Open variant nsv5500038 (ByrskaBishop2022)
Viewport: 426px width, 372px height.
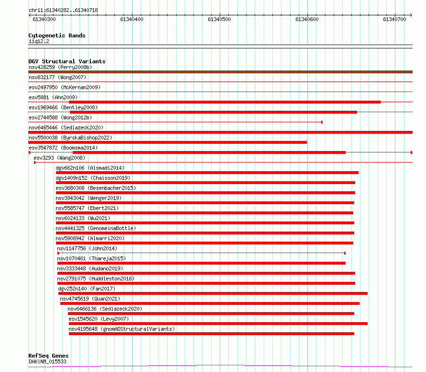click(70, 138)
